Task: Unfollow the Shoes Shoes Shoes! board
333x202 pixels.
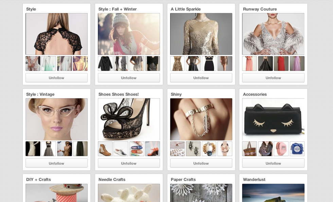Action: point(129,163)
